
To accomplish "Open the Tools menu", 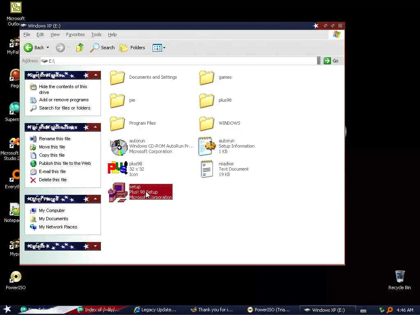I will [x=96, y=34].
